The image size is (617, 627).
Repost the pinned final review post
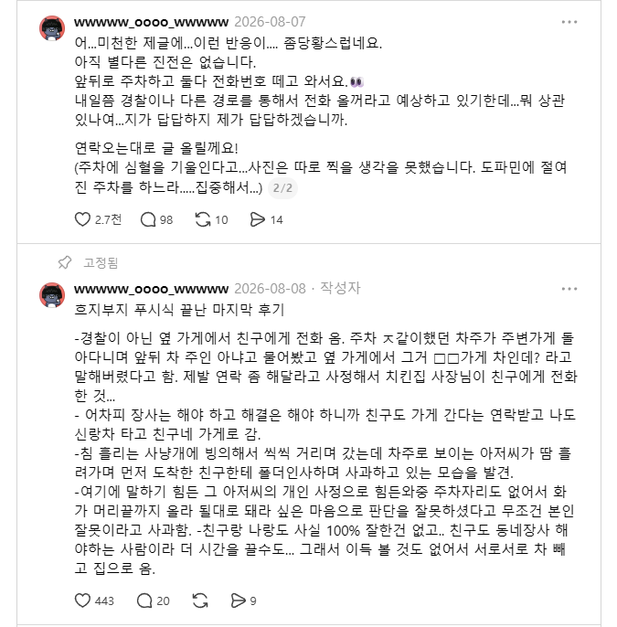(x=200, y=600)
